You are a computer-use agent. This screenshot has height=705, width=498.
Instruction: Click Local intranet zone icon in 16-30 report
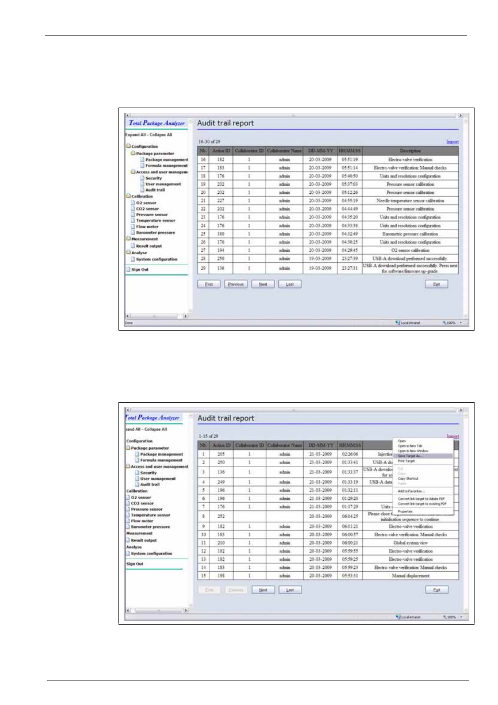[x=398, y=323]
